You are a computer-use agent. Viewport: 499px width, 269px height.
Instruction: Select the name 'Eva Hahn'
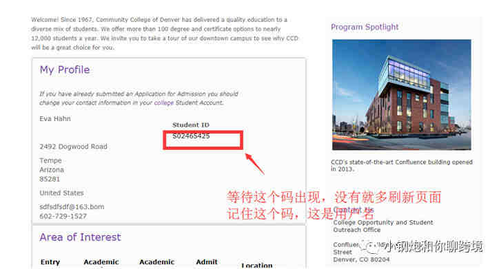55,118
